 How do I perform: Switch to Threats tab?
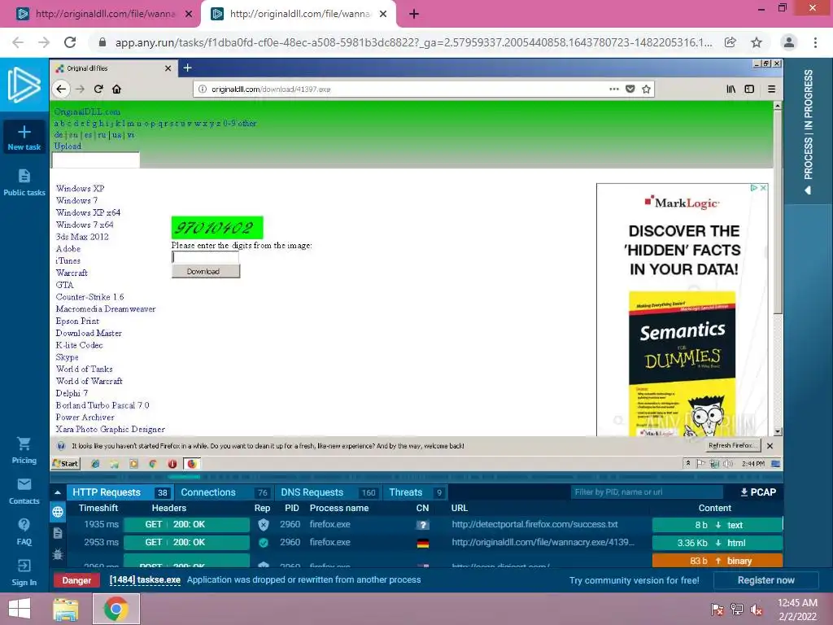416,492
